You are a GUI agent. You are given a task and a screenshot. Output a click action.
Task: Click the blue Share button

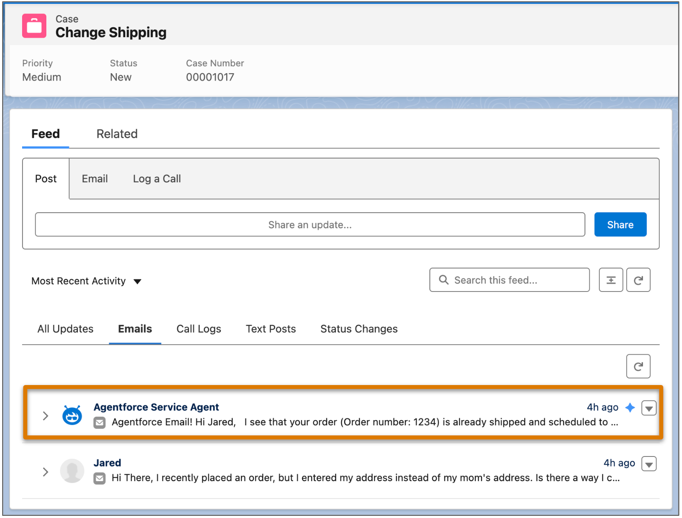click(x=620, y=224)
